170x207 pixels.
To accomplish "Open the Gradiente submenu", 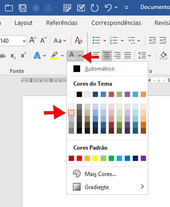I will click(107, 187).
